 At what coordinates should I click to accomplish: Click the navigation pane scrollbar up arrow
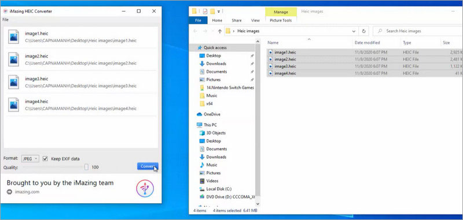pyautogui.click(x=257, y=41)
